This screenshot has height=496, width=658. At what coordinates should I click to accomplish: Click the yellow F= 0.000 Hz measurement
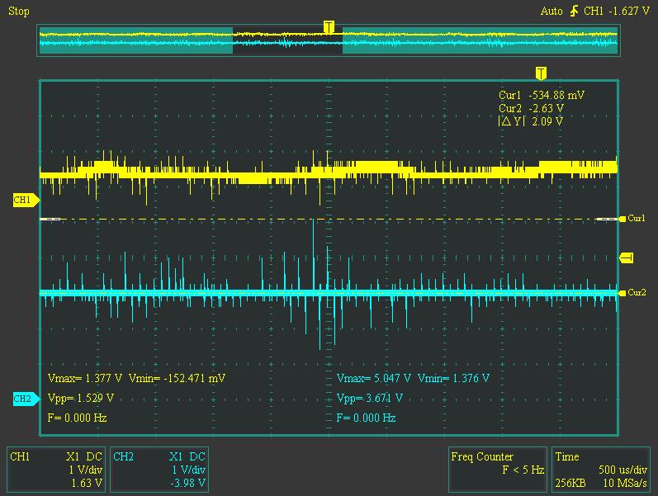[78, 418]
